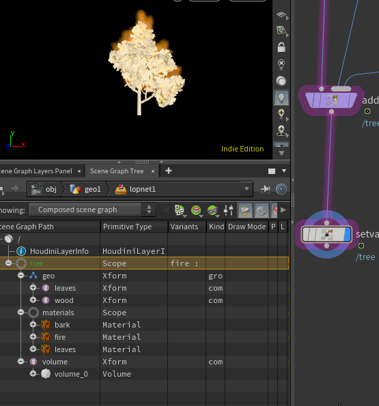Open the Composed scene graph dropdown
This screenshot has width=379, height=406.
click(x=92, y=209)
